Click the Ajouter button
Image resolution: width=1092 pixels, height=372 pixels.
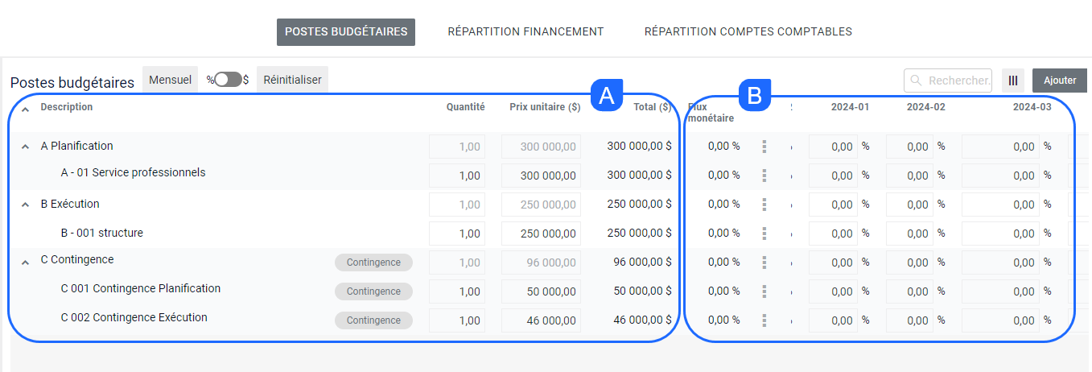tap(1059, 81)
